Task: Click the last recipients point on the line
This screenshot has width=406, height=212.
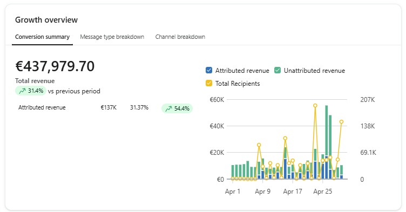Action: [x=342, y=122]
